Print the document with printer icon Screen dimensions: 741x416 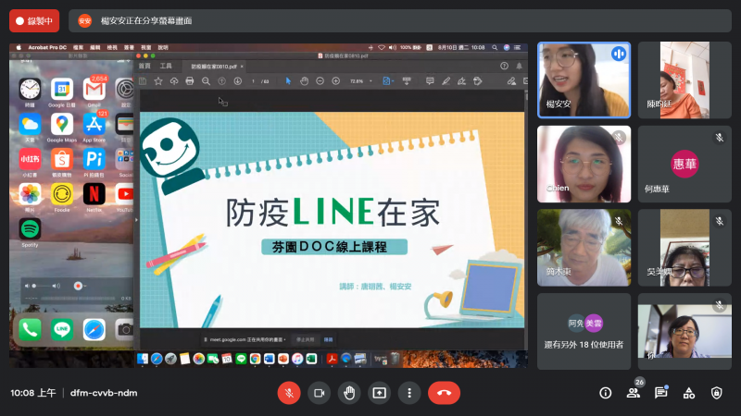190,81
